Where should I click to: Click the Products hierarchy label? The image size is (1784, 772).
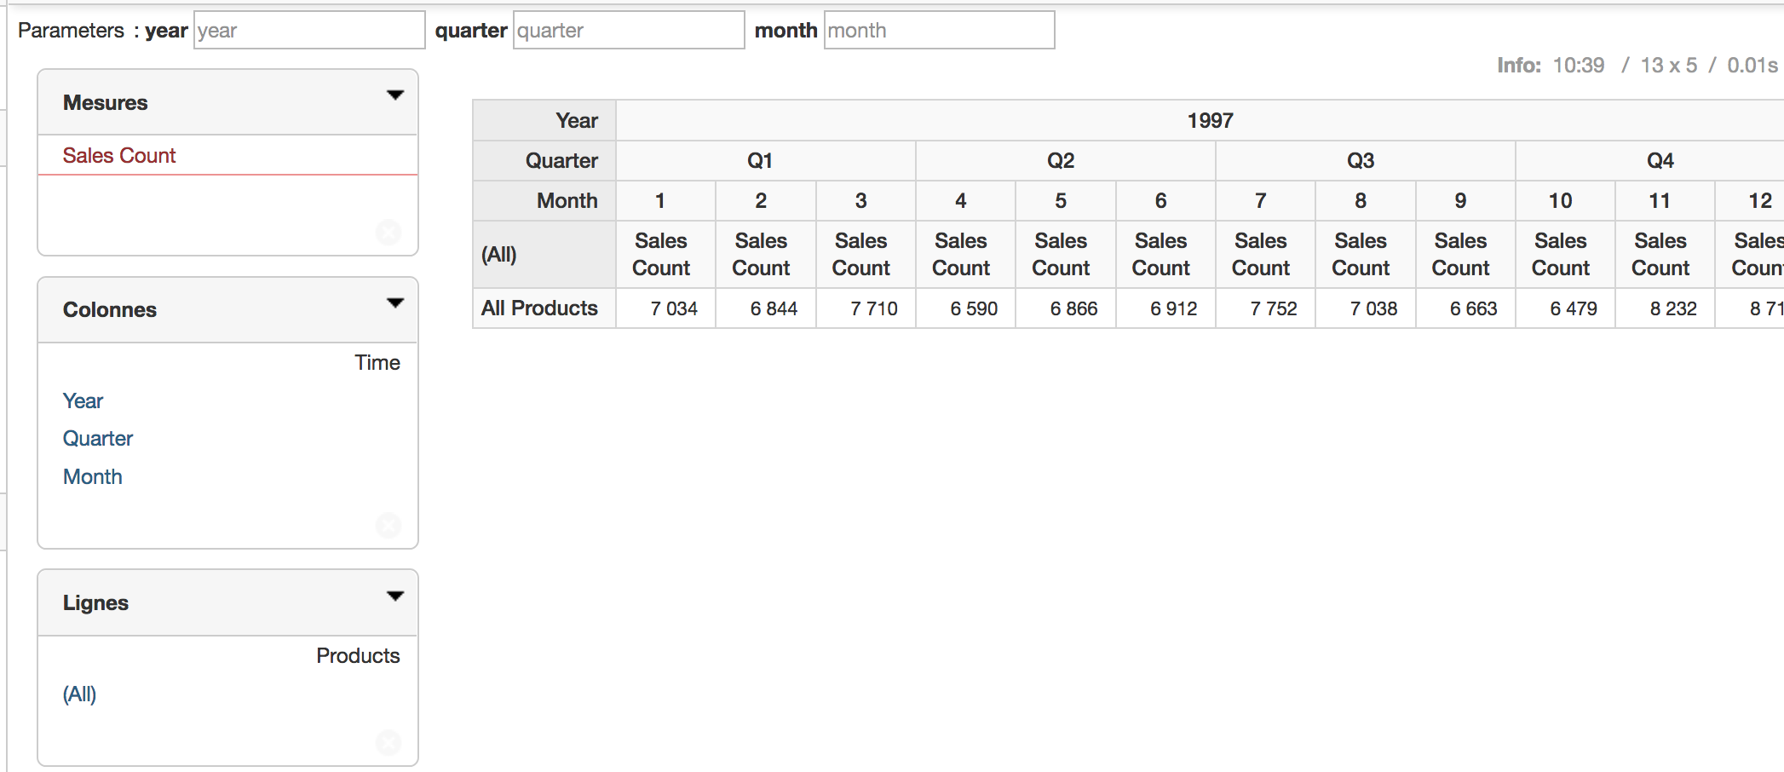[x=358, y=655]
